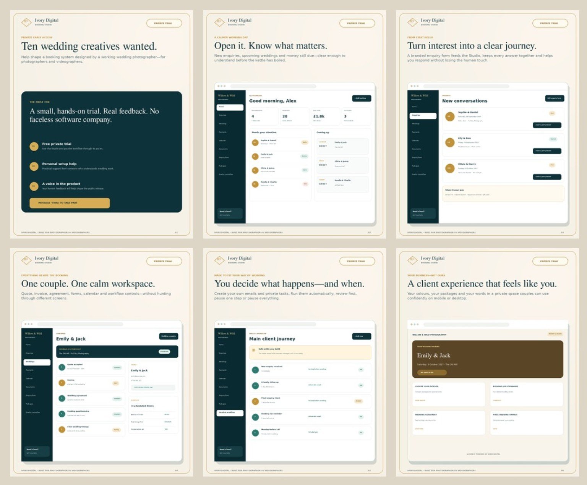Click the 'Friendly follow-up' step icon
This screenshot has height=485, width=587.
(255, 385)
